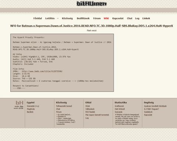This screenshot has width=177, height=141.
Task: Open the Szavazás footer link
Action: tap(118, 112)
